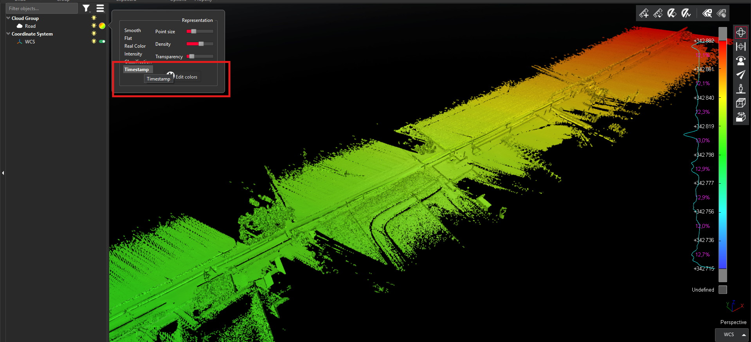Collapse the Coordinate System tree node

pyautogui.click(x=8, y=34)
